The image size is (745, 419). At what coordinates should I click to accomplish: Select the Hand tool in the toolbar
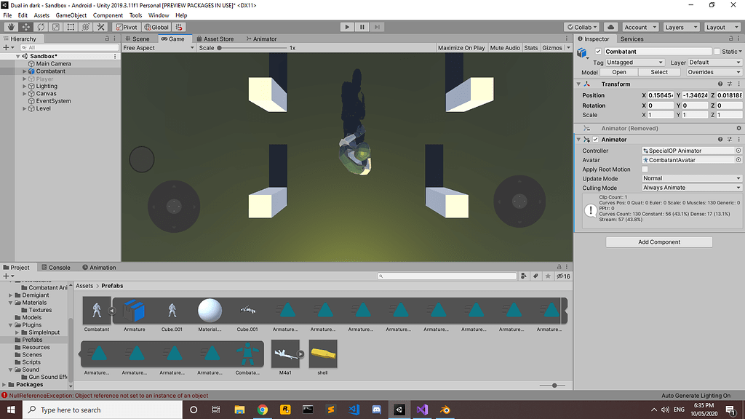[x=11, y=27]
